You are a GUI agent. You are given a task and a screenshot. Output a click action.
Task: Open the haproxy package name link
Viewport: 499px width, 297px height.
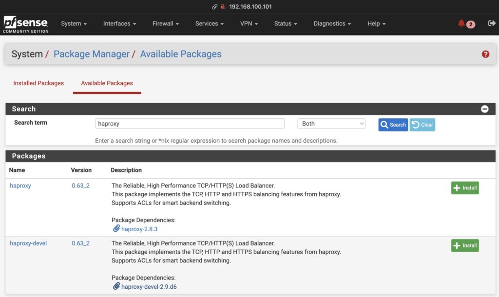pyautogui.click(x=20, y=186)
